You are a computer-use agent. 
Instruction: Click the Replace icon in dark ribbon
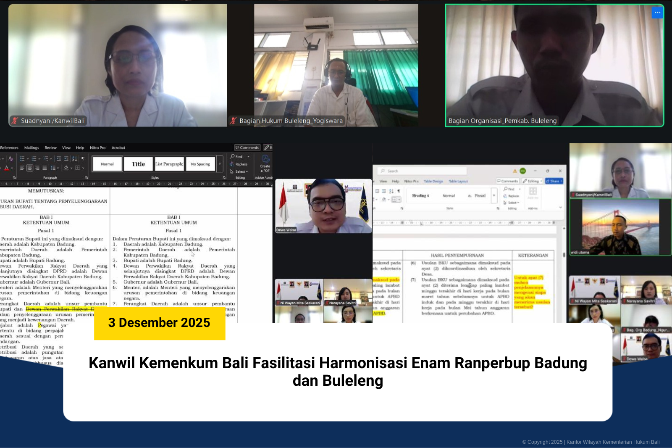coord(239,164)
